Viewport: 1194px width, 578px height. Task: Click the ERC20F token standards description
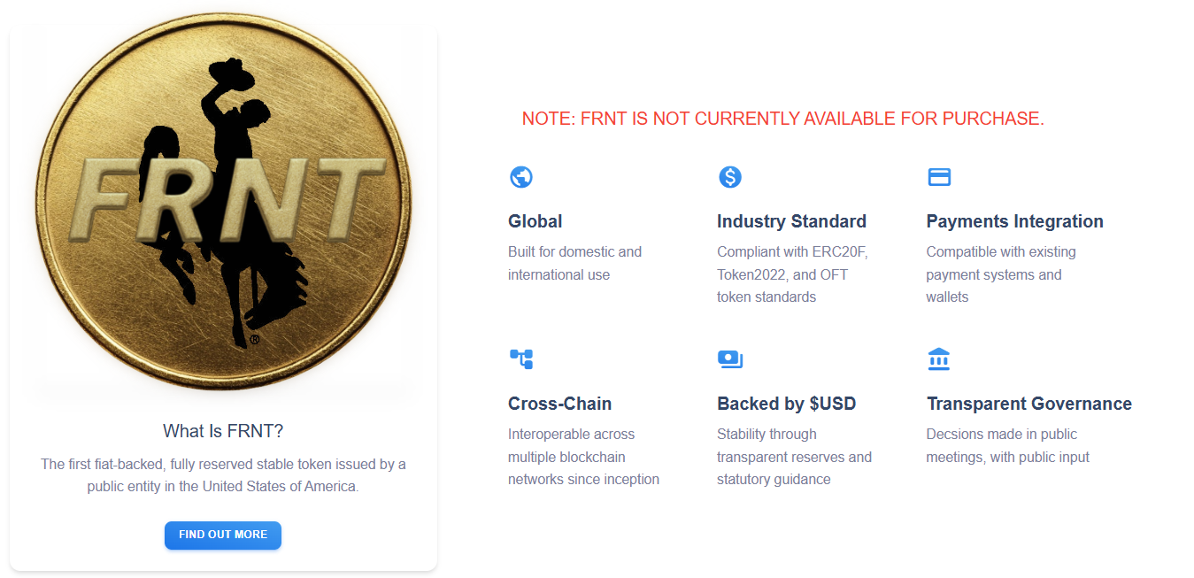pos(793,274)
